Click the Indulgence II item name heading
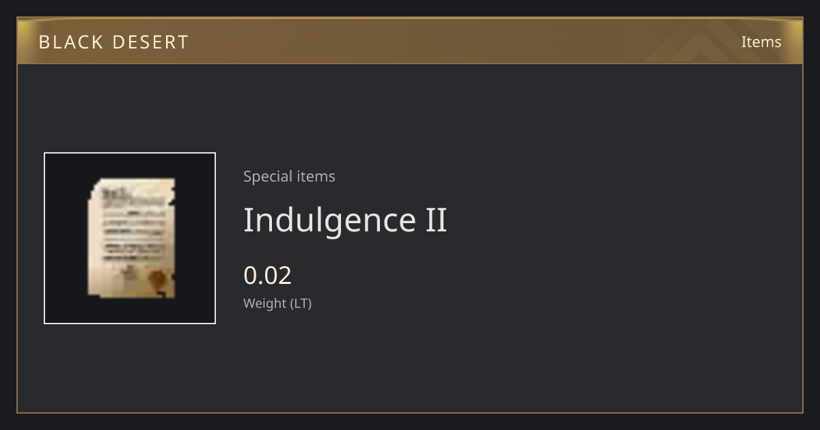 point(345,220)
